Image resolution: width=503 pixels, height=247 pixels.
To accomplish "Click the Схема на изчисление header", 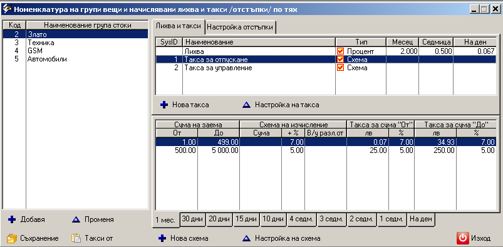I will point(293,125).
